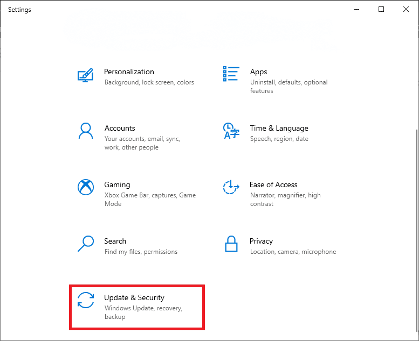
Task: Open the Update & Security title text
Action: (x=134, y=297)
